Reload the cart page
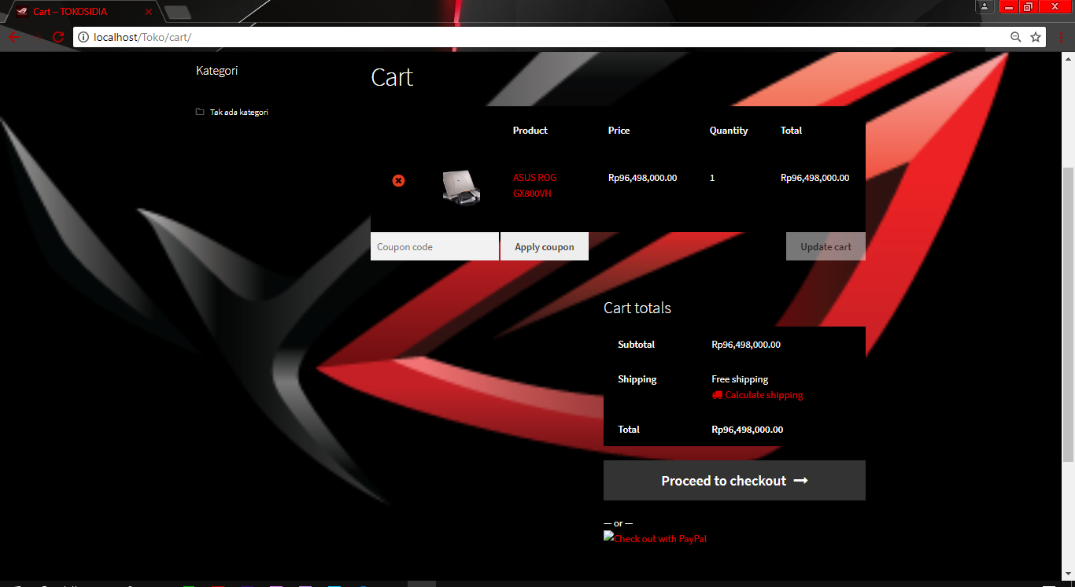This screenshot has width=1075, height=587. click(x=58, y=37)
